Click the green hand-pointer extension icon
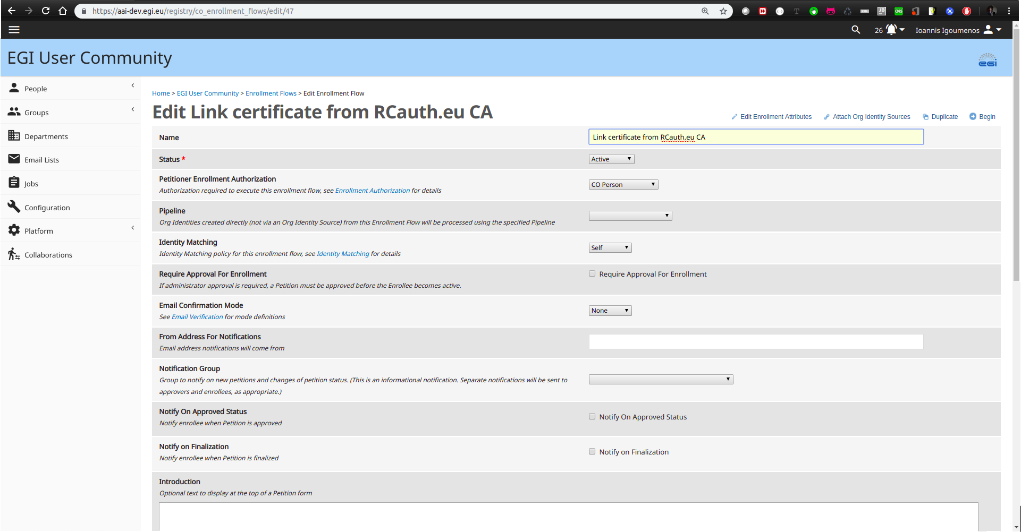The image size is (1021, 532). point(814,11)
